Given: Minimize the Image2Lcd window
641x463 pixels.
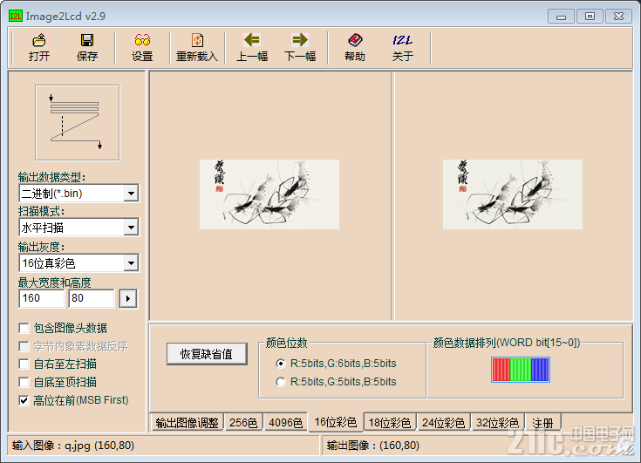Looking at the screenshot, I should click(562, 17).
